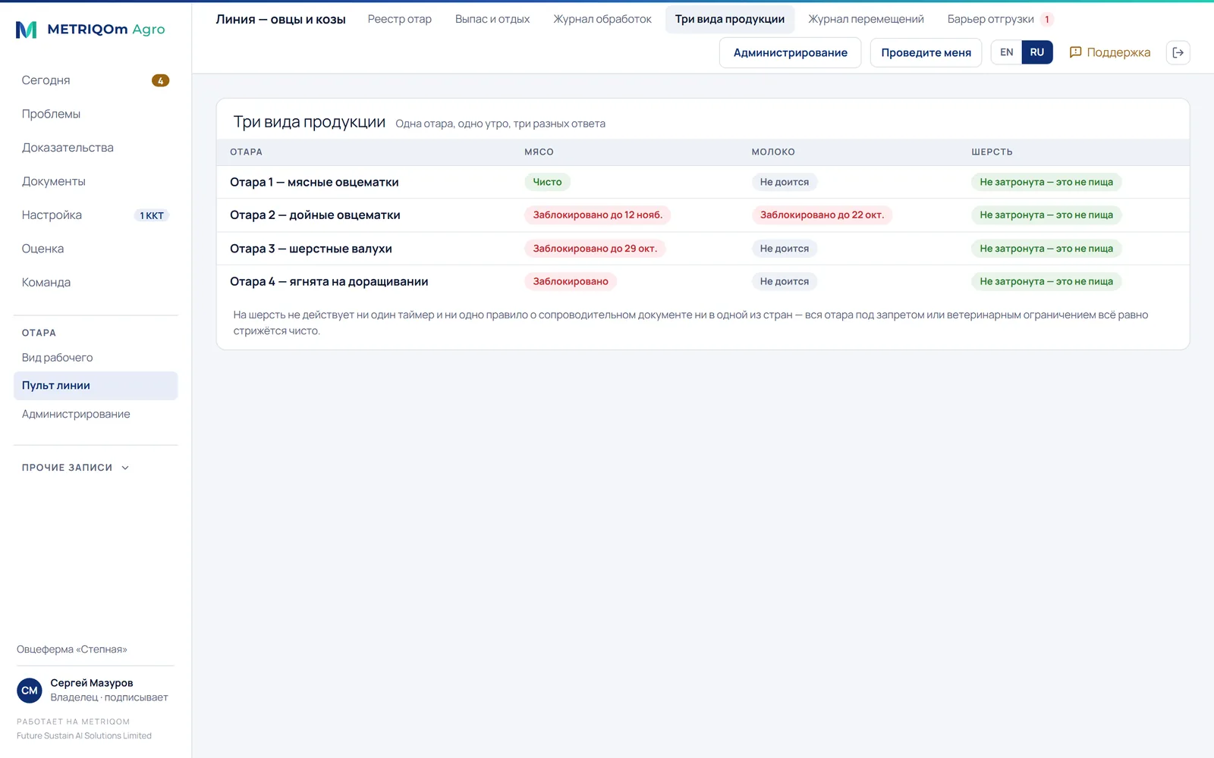Viewport: 1214px width, 758px height.
Task: Click the METRIQOm Agro logo icon
Action: tap(27, 30)
